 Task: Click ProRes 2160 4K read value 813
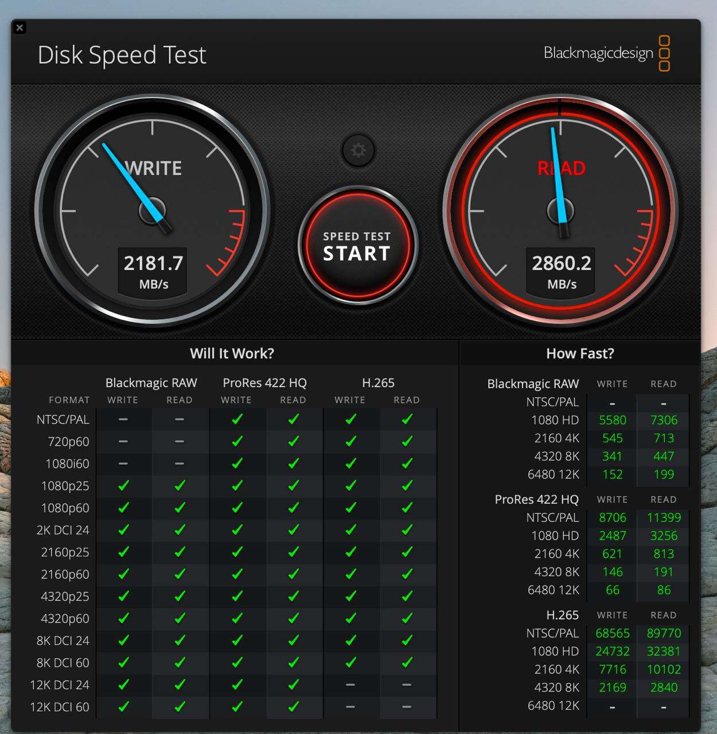coord(664,553)
